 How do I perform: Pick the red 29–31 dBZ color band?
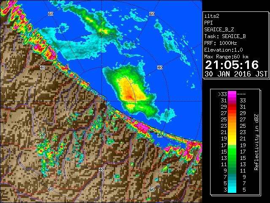coord(232,107)
